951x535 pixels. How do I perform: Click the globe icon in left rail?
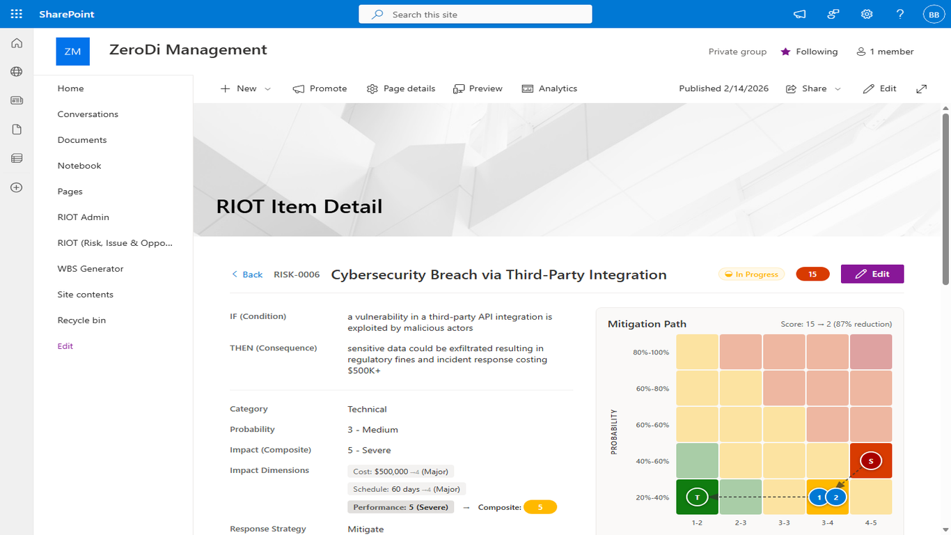pos(17,72)
